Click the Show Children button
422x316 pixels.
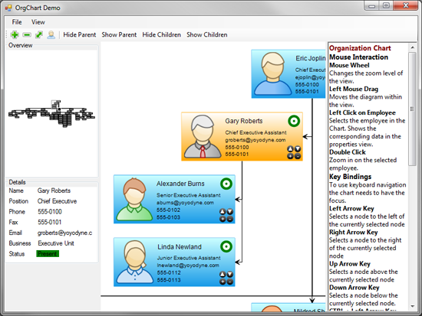pos(207,34)
